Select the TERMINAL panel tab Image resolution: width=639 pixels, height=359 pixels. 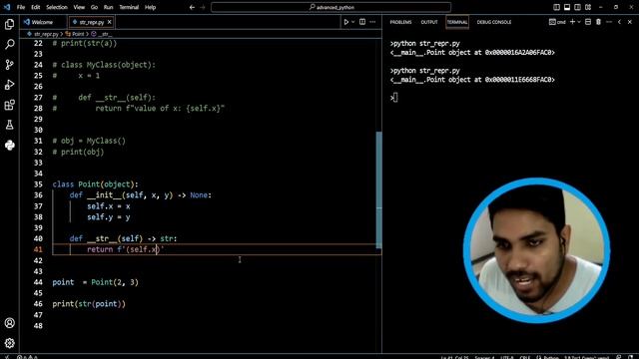click(x=457, y=22)
